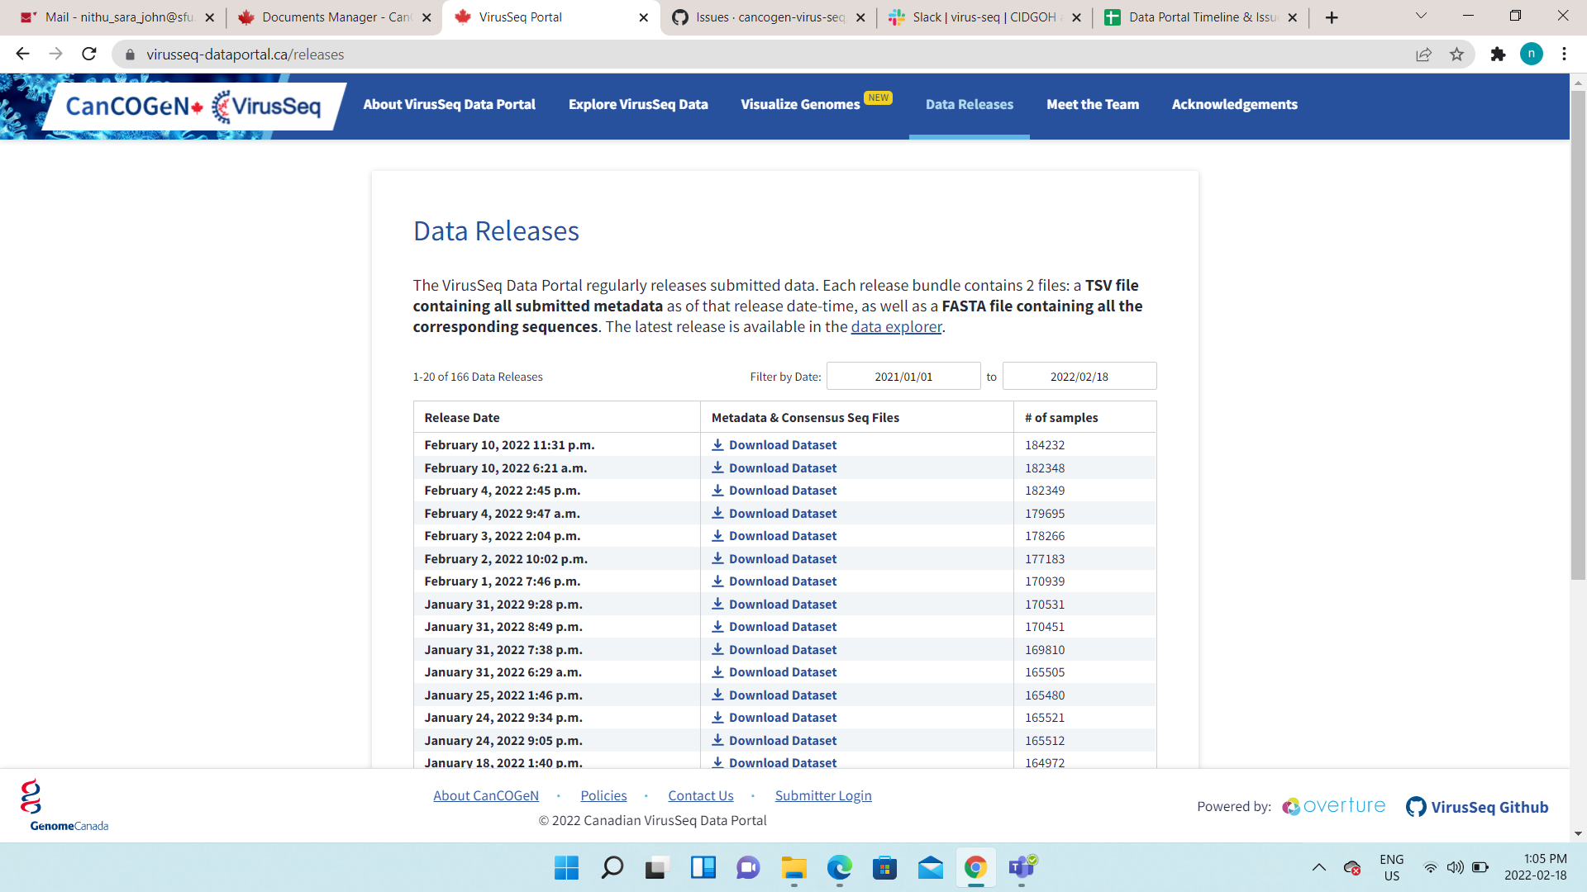Launch Microsoft Edge from the taskbar
1587x892 pixels.
(x=840, y=868)
